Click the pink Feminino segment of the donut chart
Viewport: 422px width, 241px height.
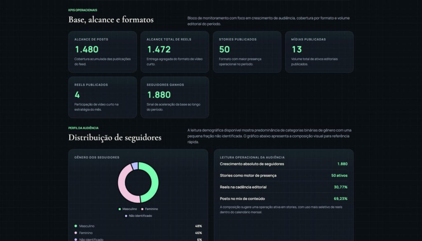coord(122,184)
